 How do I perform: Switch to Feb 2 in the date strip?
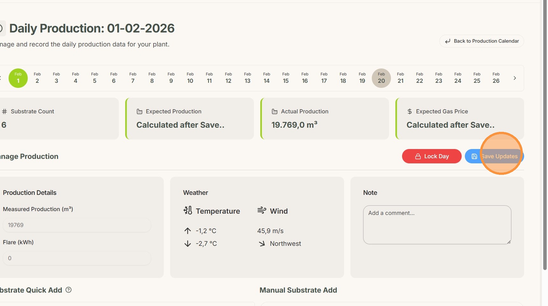pyautogui.click(x=37, y=78)
